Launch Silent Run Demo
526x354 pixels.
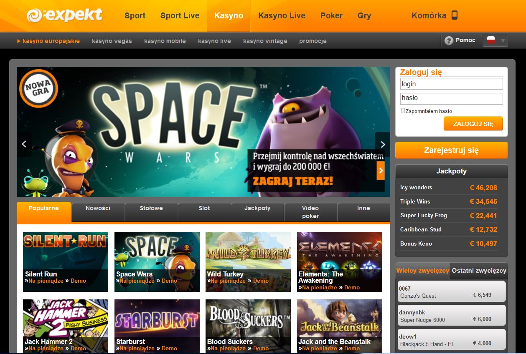[x=78, y=281]
